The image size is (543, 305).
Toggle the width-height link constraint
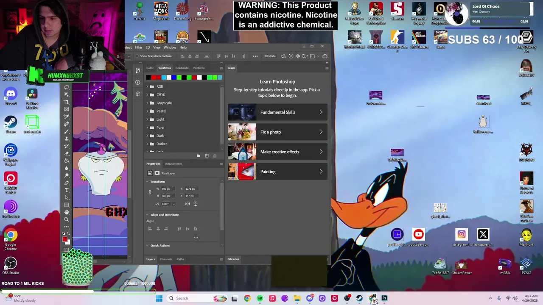click(x=150, y=192)
